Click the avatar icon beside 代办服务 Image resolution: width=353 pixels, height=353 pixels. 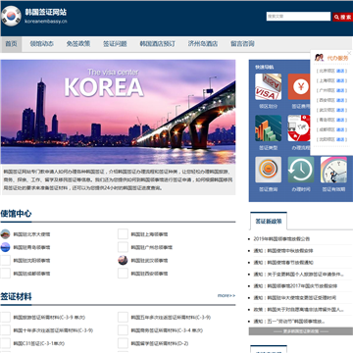pos(319,58)
